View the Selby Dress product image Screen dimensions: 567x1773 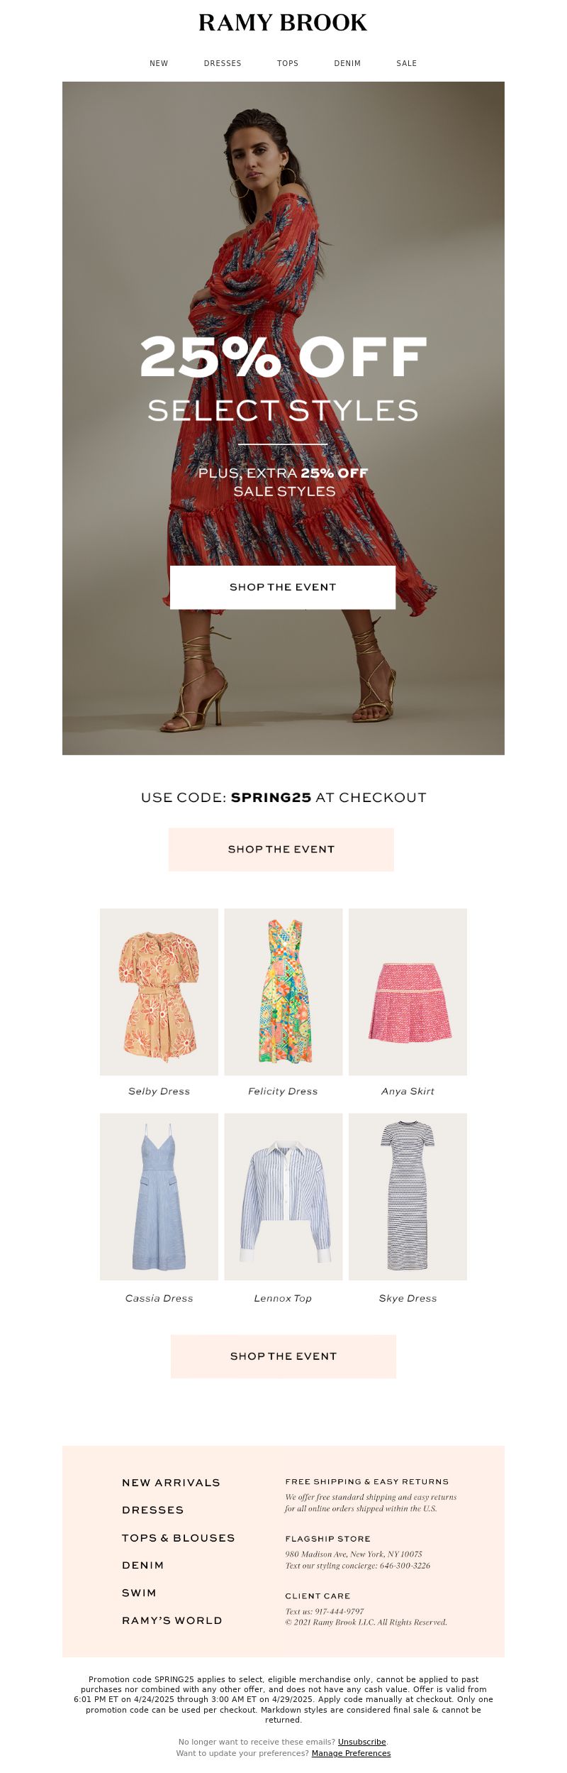tap(159, 992)
